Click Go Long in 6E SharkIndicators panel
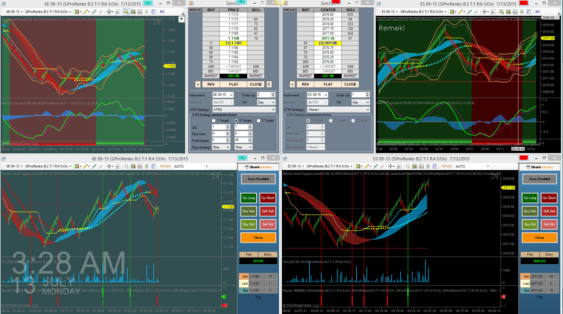Screen dimensions: 563x314 coord(249,198)
